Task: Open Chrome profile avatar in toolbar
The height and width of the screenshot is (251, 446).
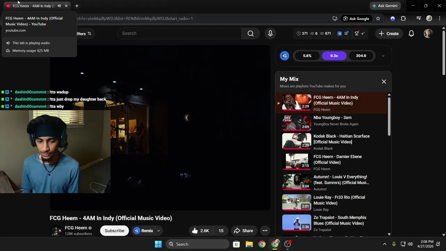Action: point(429,18)
